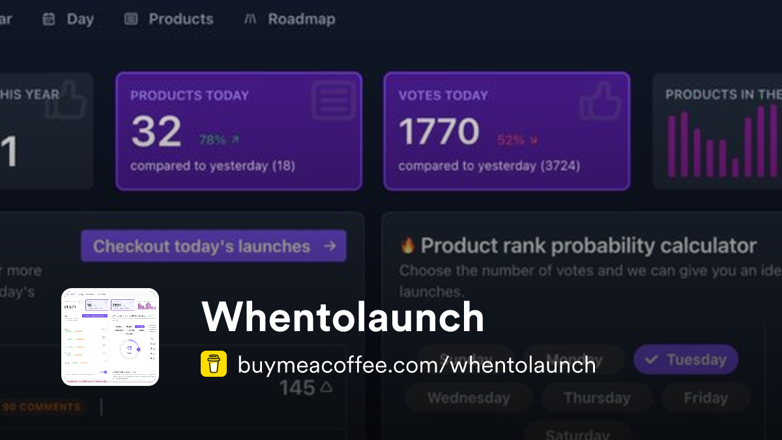This screenshot has width=782, height=440.
Task: Click the Checkout today's launches button
Action: point(213,246)
